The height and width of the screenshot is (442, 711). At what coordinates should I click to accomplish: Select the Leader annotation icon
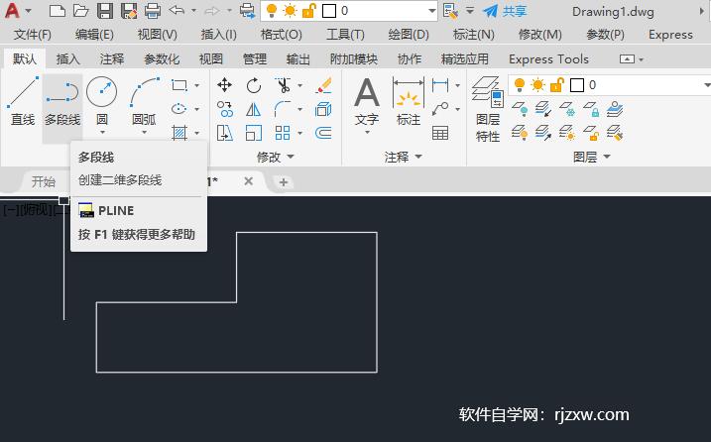tap(440, 109)
